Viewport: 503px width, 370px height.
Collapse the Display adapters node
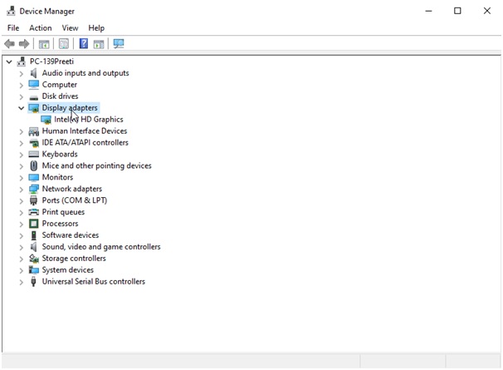coord(22,108)
